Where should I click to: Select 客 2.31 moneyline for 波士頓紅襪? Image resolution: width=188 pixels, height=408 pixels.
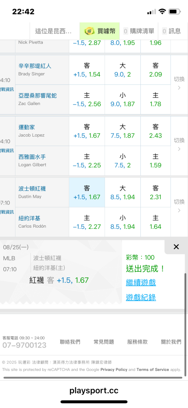pos(155,193)
